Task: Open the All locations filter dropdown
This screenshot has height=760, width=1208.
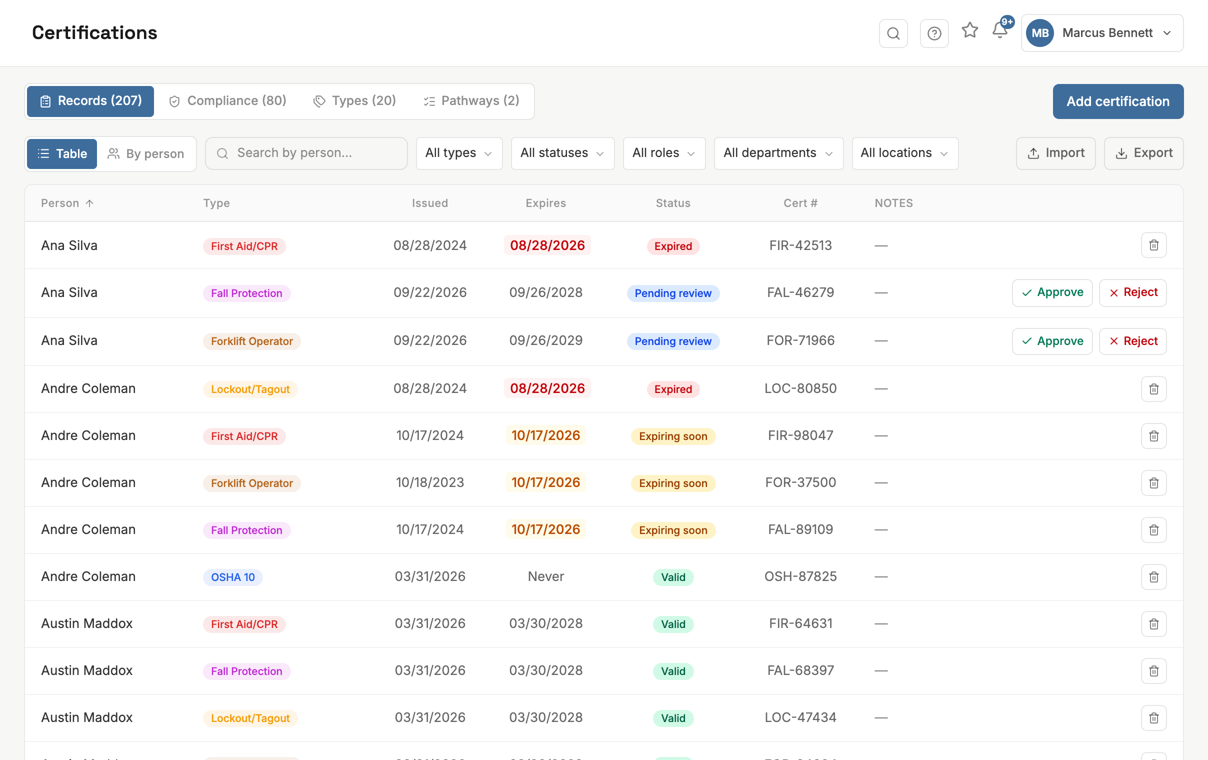Action: (904, 153)
